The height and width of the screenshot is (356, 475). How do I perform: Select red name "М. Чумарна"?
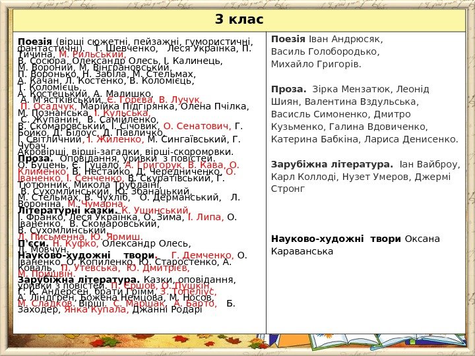96,204
